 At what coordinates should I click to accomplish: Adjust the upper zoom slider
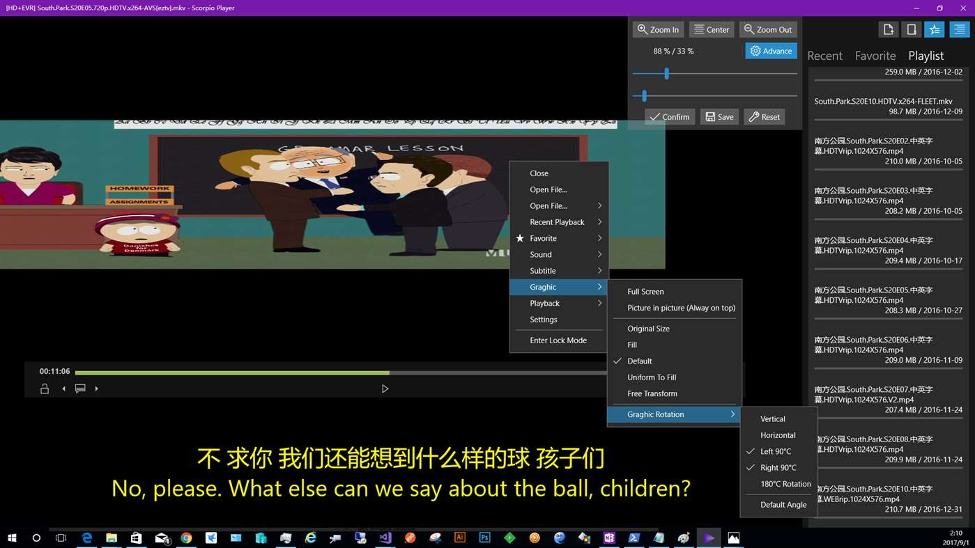tap(666, 73)
